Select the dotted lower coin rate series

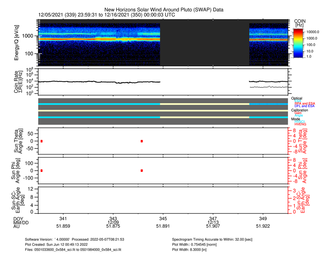pyautogui.click(x=268, y=87)
